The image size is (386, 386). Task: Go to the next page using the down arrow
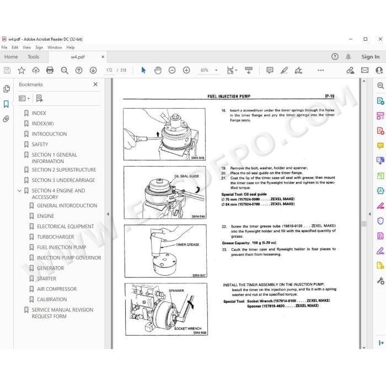click(x=93, y=71)
